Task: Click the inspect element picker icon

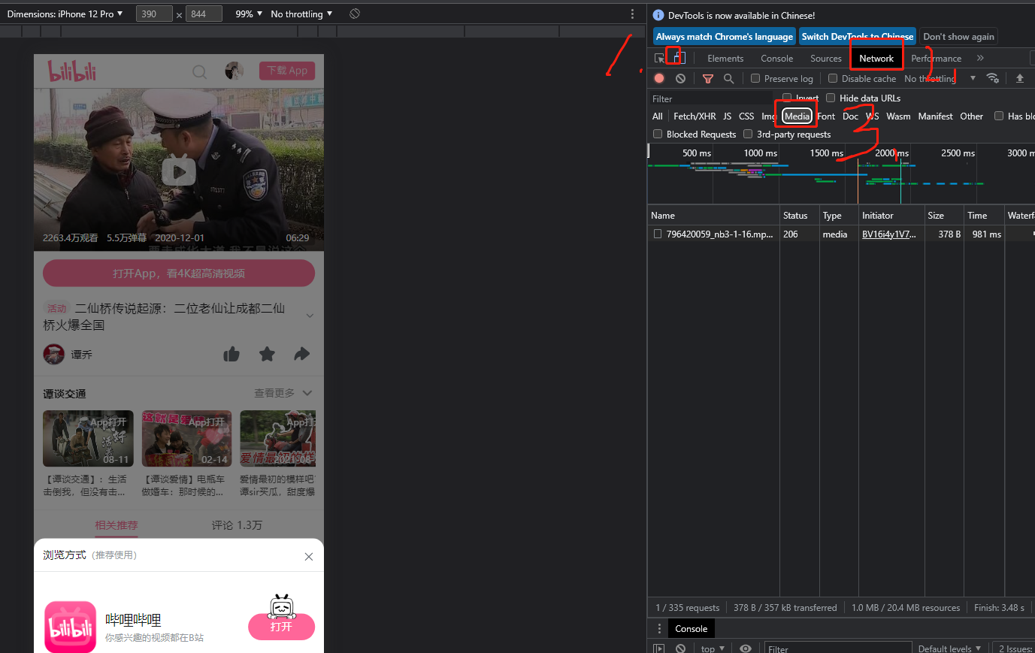Action: (659, 58)
